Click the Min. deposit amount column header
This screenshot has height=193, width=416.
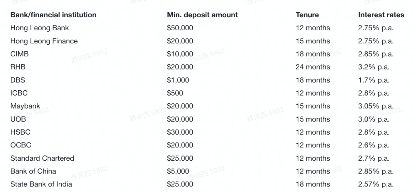[202, 15]
